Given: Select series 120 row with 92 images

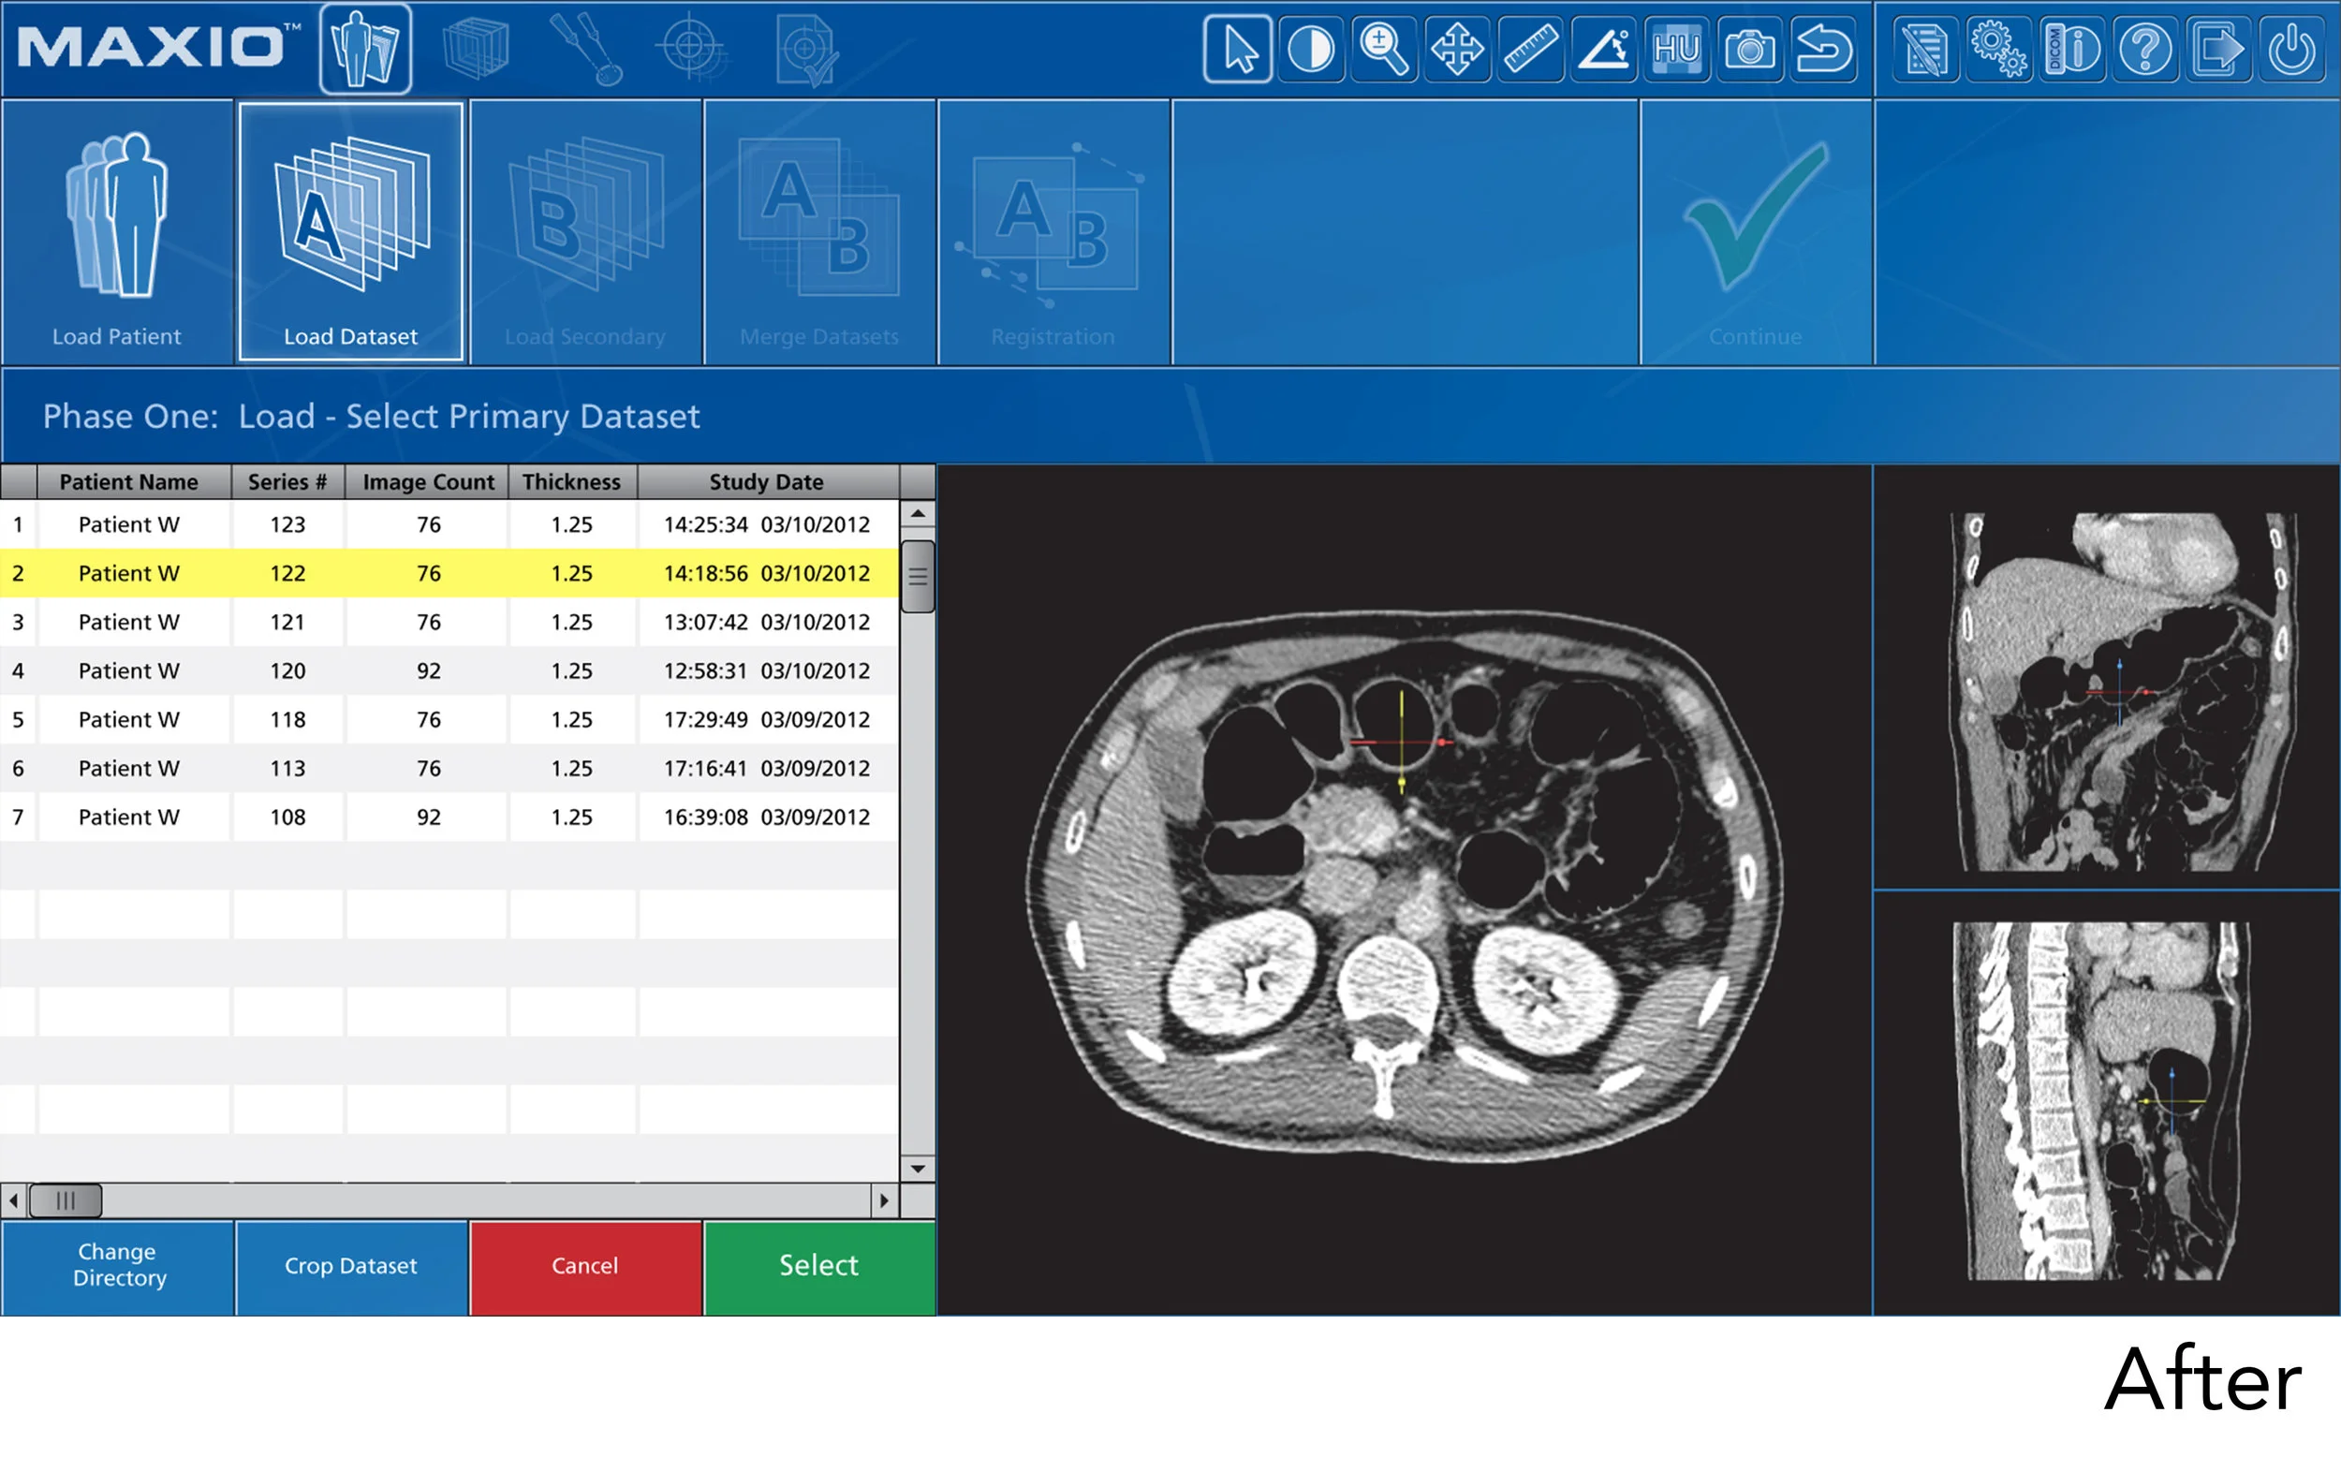Looking at the screenshot, I should pyautogui.click(x=449, y=670).
